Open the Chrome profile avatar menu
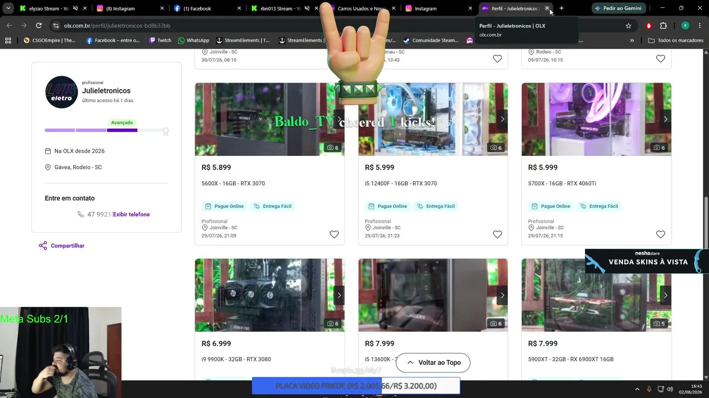The height and width of the screenshot is (398, 709). 685,25
